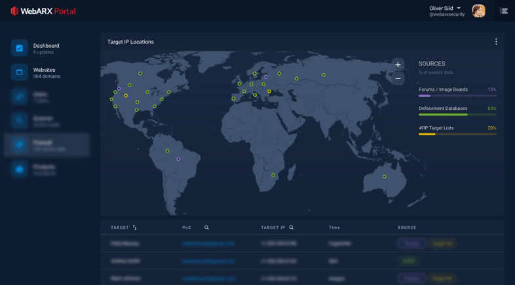Zoom in the map with the plus button
This screenshot has height=285, width=515.
tap(398, 65)
